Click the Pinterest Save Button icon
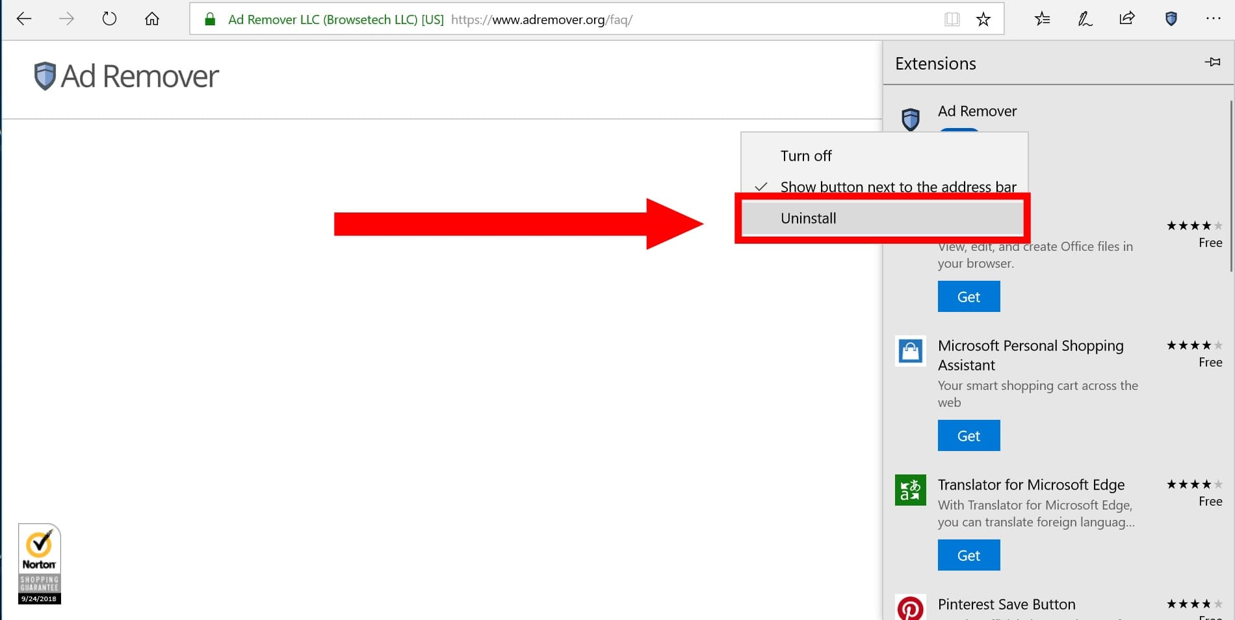This screenshot has height=620, width=1235. pyautogui.click(x=911, y=607)
